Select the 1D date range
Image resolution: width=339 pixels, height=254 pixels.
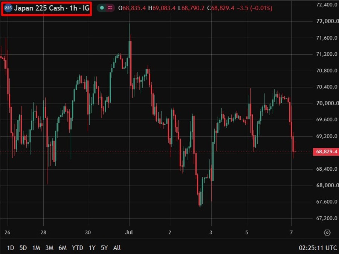[x=11, y=248]
